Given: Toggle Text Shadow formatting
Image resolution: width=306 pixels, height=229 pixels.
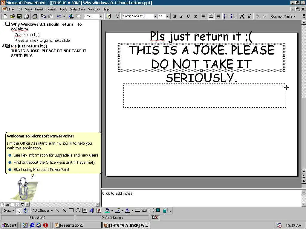Looking at the screenshot, I should 195,16.
